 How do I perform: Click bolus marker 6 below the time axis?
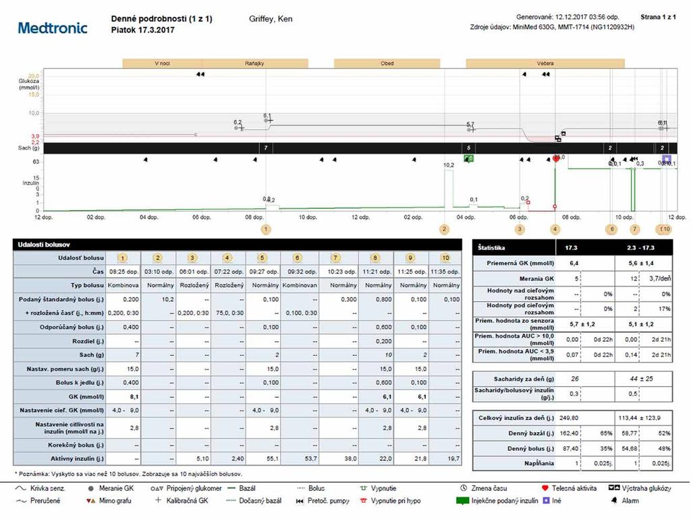click(611, 229)
